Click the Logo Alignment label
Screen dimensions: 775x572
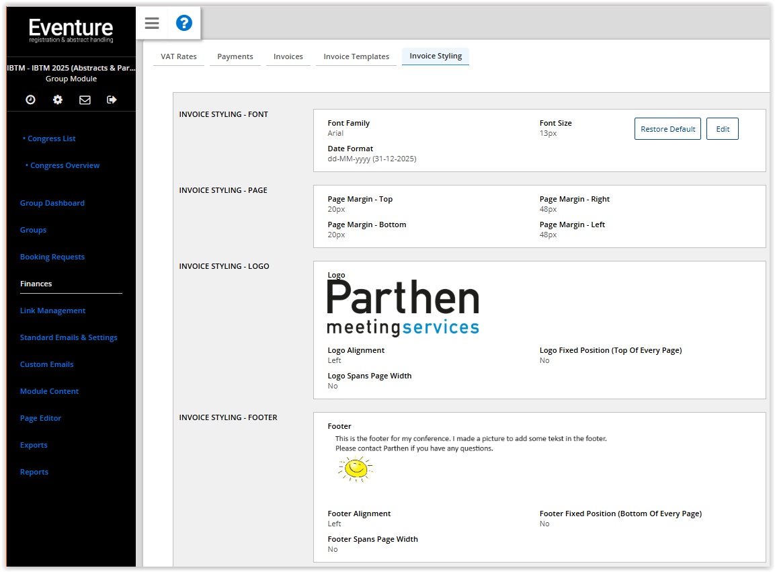coord(356,350)
